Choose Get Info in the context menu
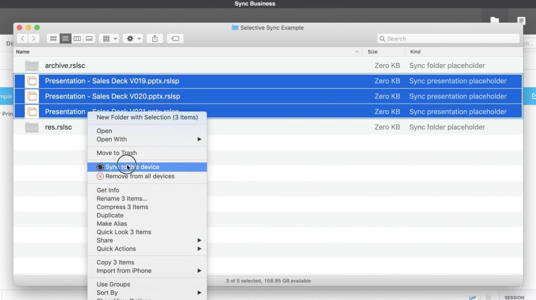Screen dimensions: 536x300 [147, 190]
